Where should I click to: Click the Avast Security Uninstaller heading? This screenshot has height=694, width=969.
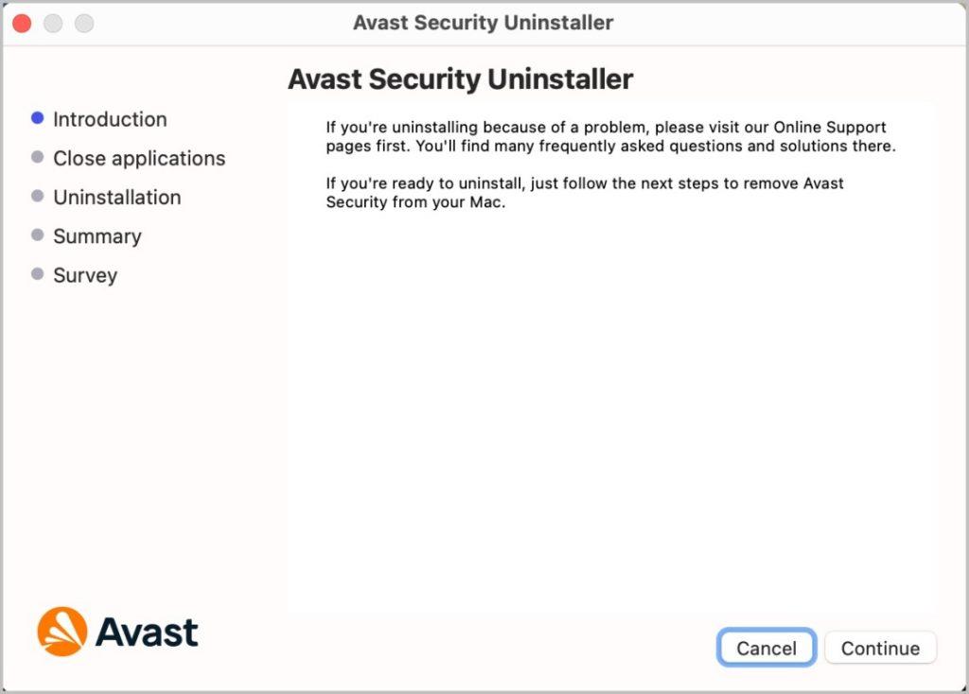[x=461, y=79]
